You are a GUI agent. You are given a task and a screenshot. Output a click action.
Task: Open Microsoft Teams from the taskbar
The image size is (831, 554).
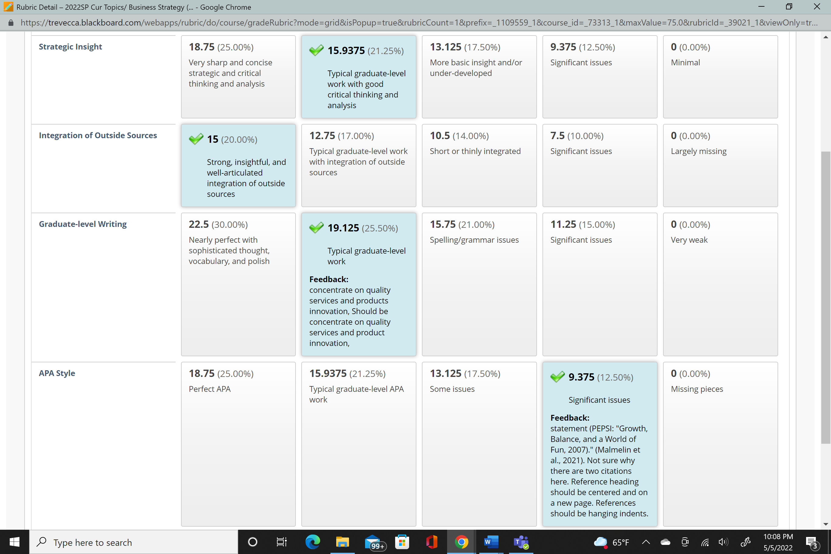point(521,542)
